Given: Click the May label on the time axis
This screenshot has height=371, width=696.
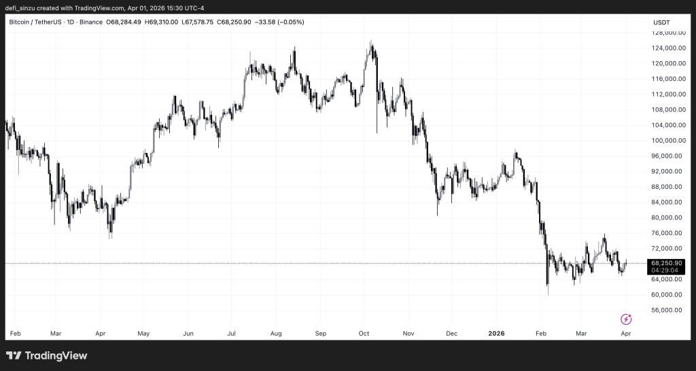Looking at the screenshot, I should point(143,334).
